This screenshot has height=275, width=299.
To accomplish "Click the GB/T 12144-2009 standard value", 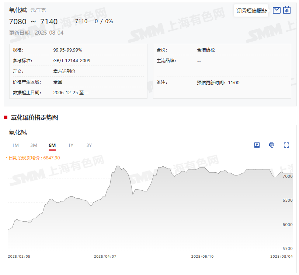I will pos(72,61).
